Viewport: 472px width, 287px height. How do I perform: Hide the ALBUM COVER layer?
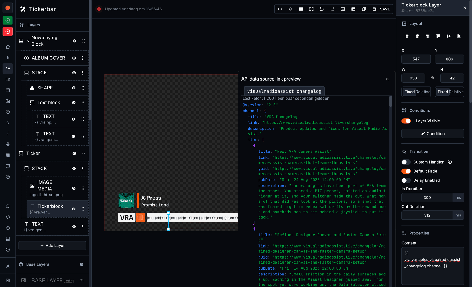74,58
